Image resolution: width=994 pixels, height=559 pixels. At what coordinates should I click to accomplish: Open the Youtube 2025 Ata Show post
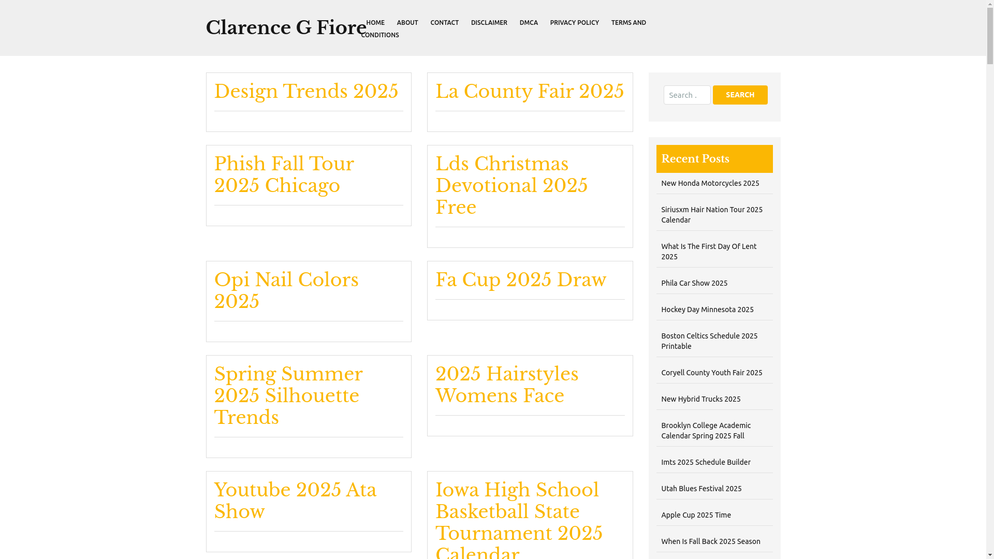pos(296,501)
